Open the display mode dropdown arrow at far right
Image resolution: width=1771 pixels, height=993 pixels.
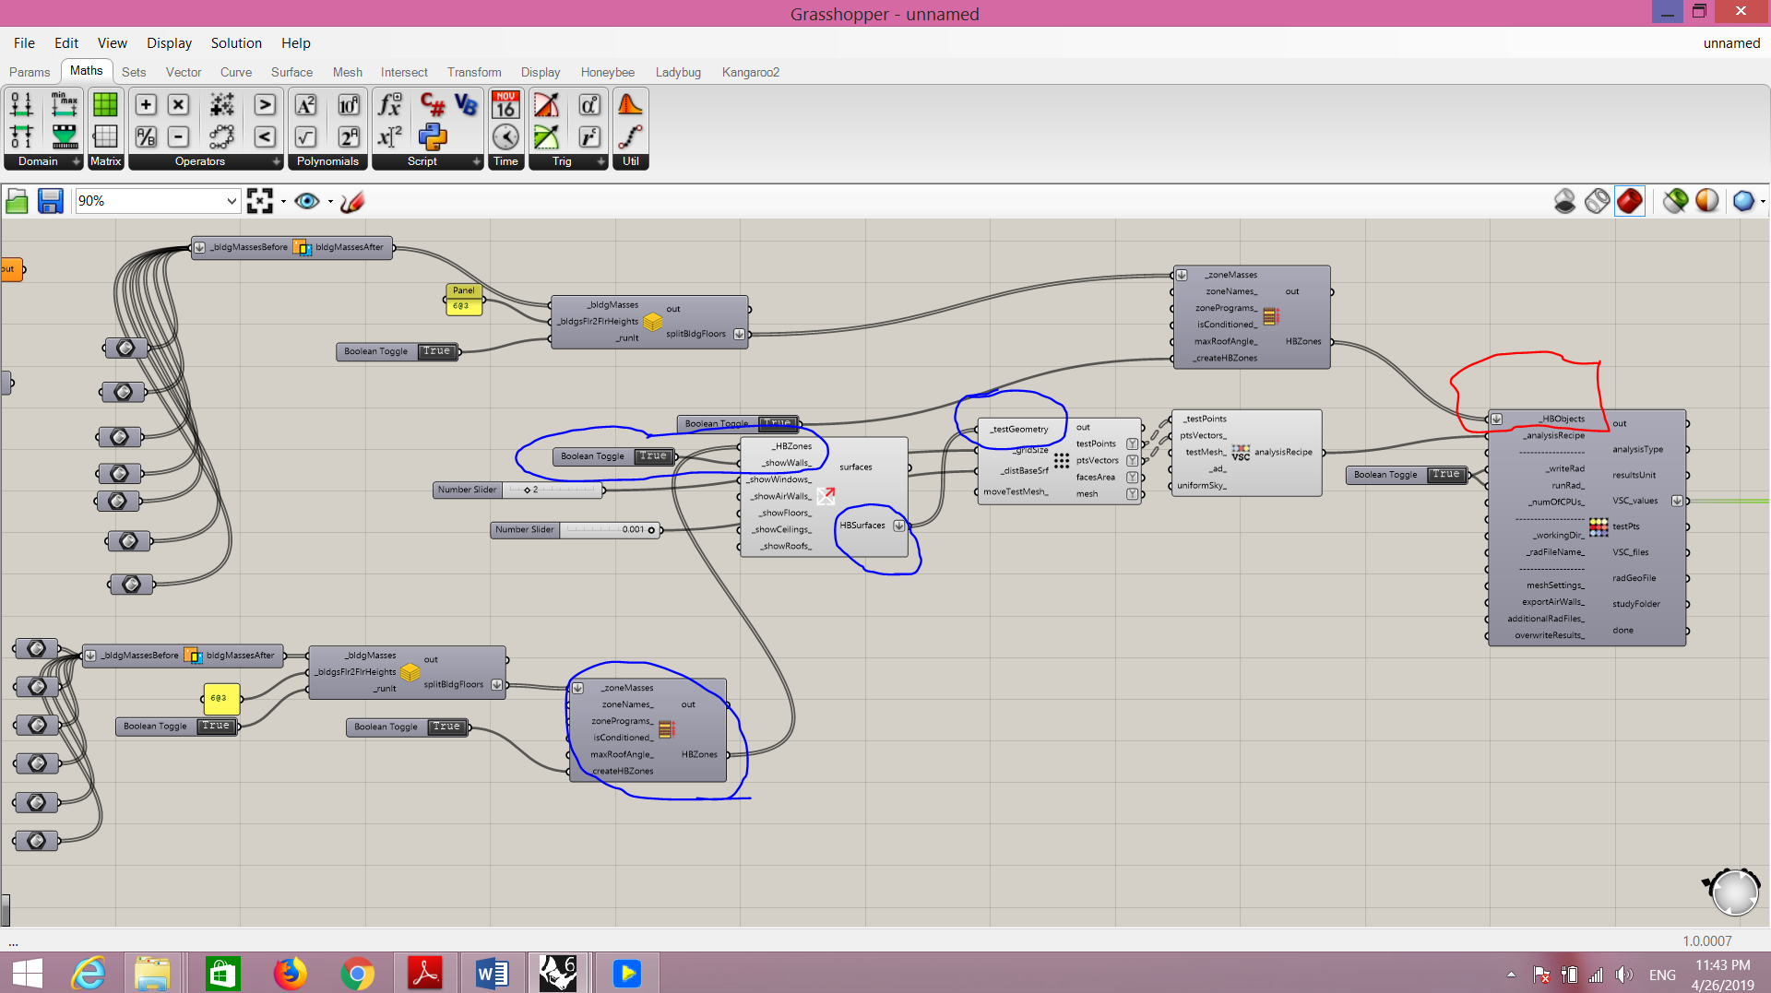click(1763, 201)
